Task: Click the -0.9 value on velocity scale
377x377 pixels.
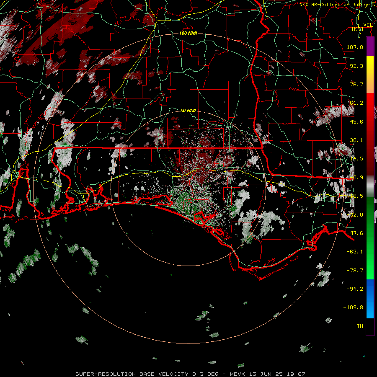Action: pos(356,178)
